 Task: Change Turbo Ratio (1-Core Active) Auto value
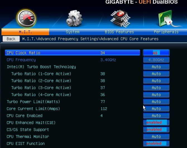tap(156, 74)
